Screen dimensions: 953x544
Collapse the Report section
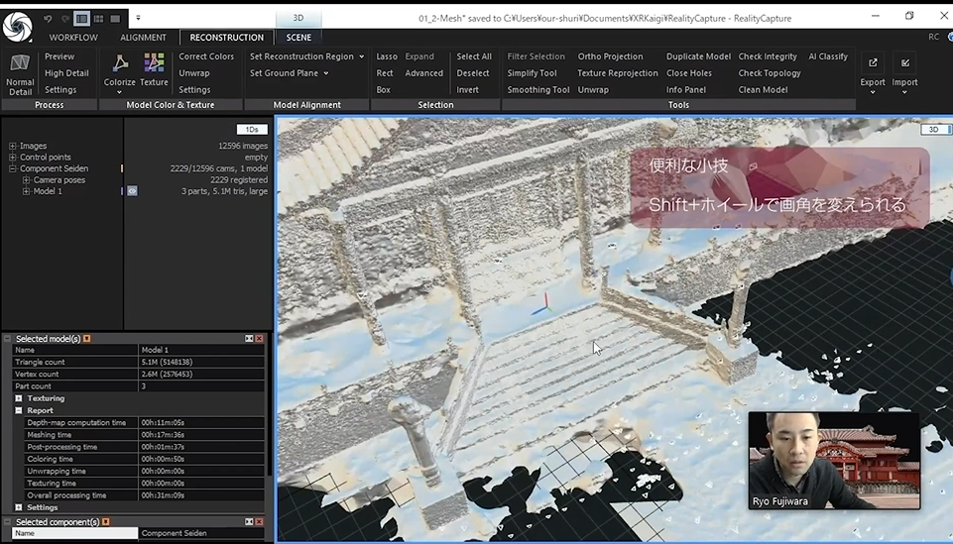coord(19,410)
